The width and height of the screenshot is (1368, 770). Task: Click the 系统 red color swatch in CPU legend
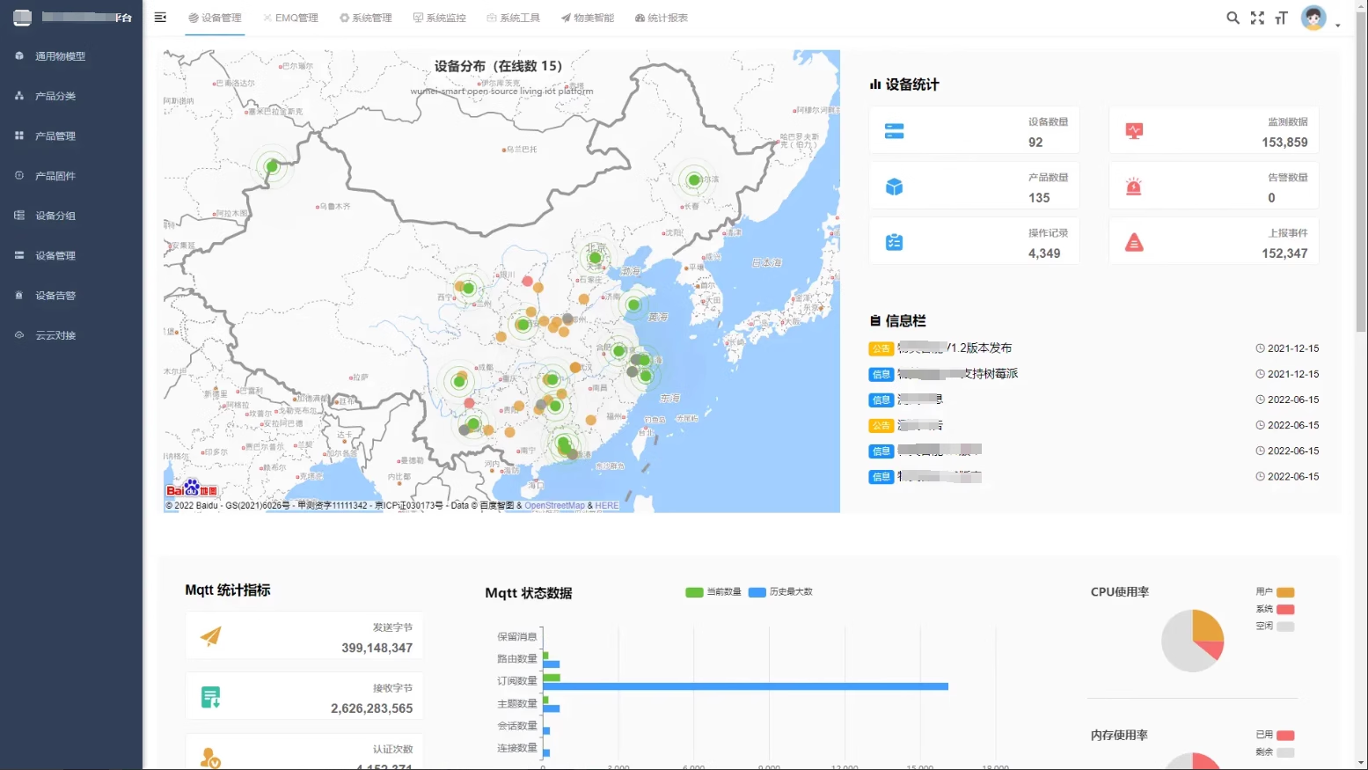(x=1285, y=609)
